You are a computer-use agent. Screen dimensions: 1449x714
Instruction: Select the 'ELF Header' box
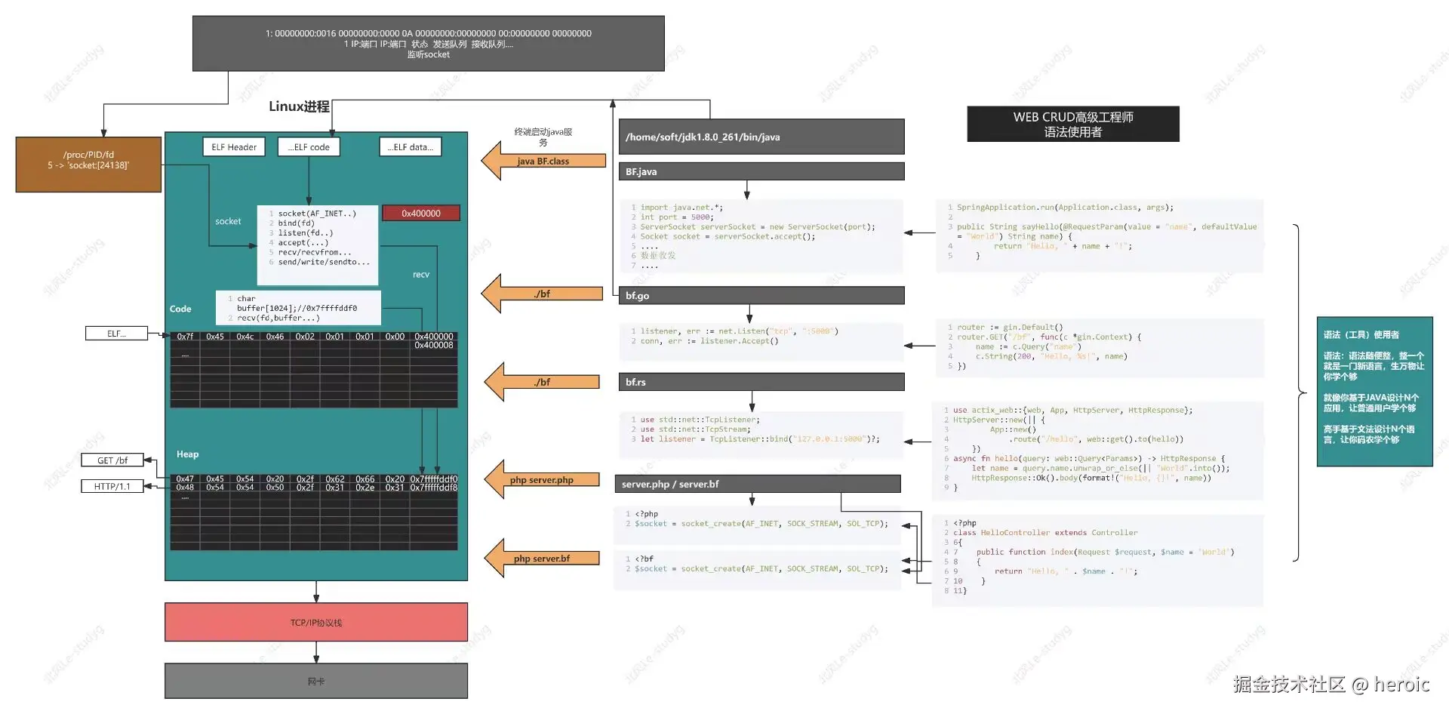[234, 147]
